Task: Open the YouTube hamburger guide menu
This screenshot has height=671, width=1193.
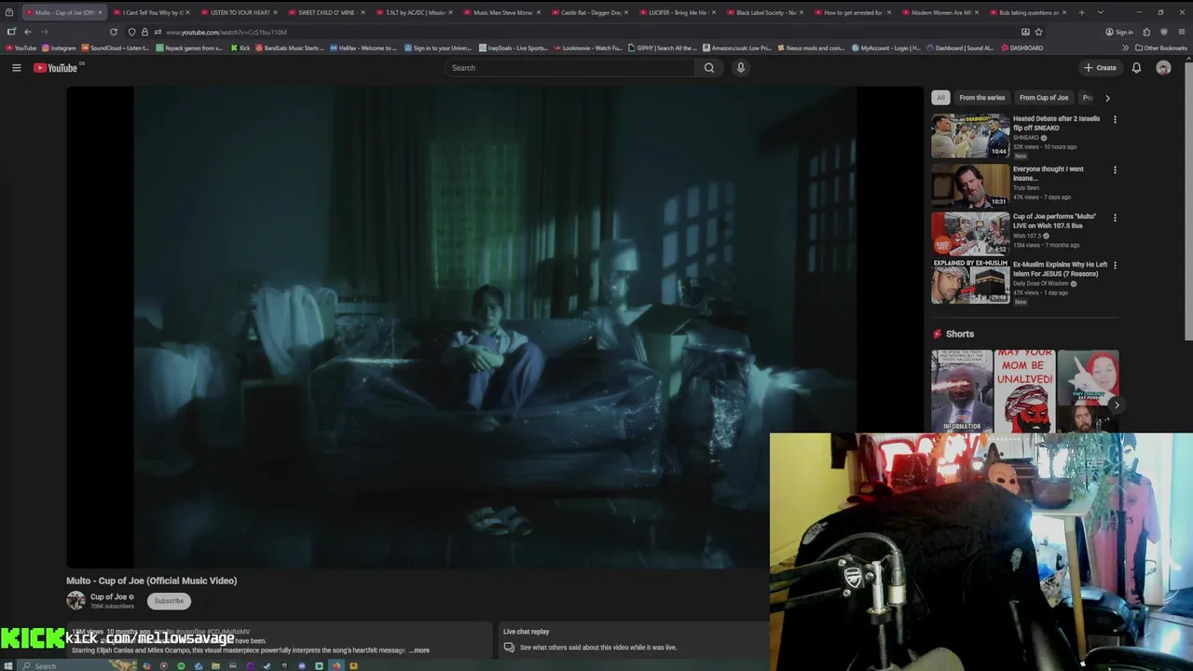Action: coord(16,67)
